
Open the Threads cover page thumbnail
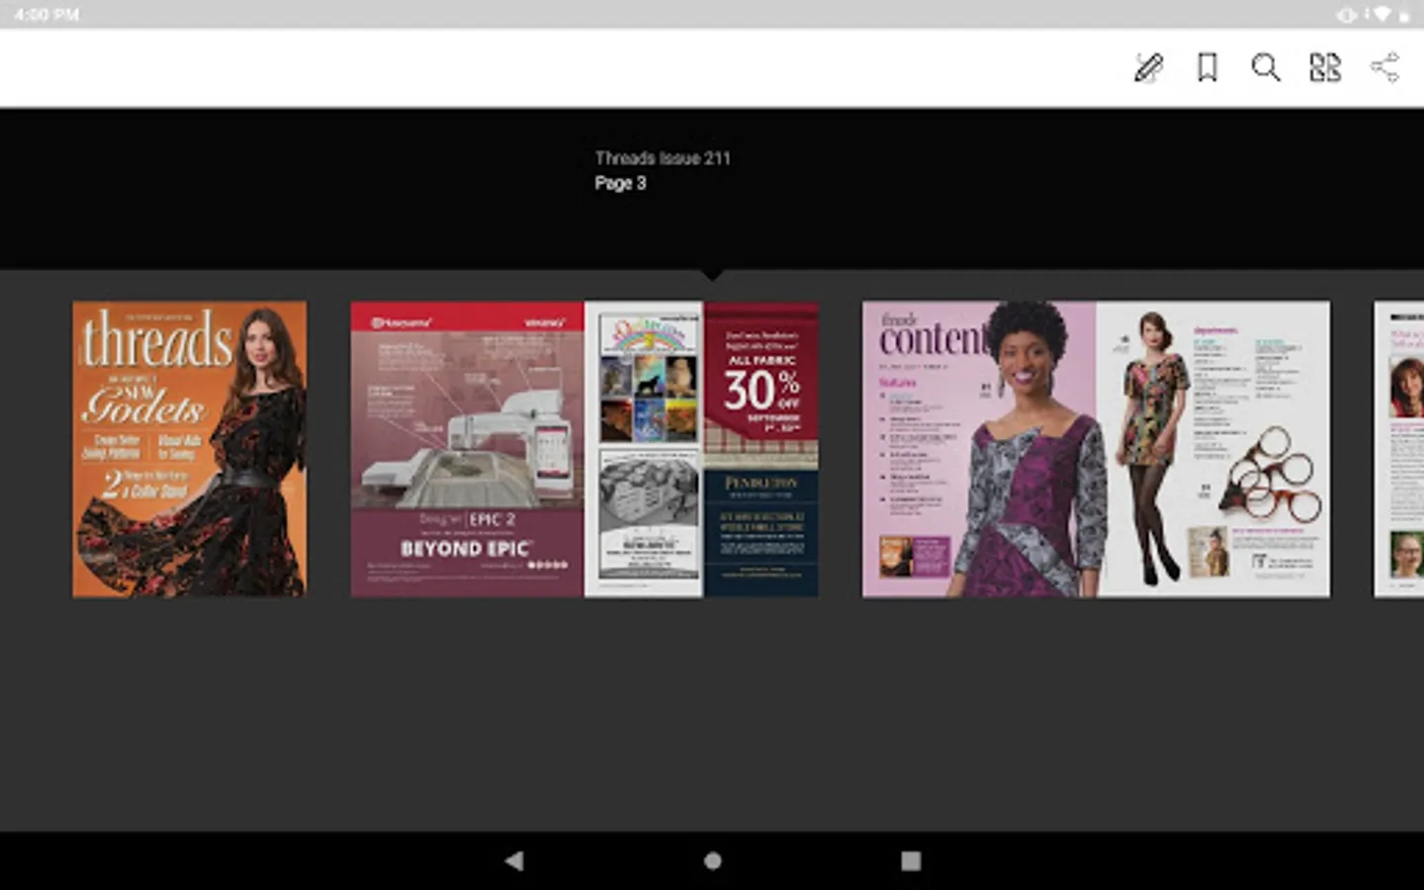coord(190,449)
